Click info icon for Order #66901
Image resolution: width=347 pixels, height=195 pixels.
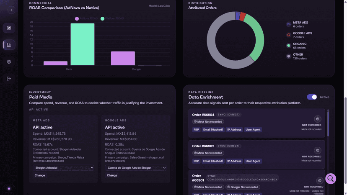tap(320, 181)
